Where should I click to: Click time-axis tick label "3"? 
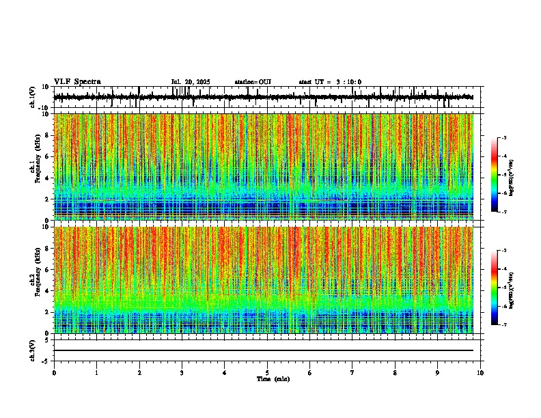(182, 373)
